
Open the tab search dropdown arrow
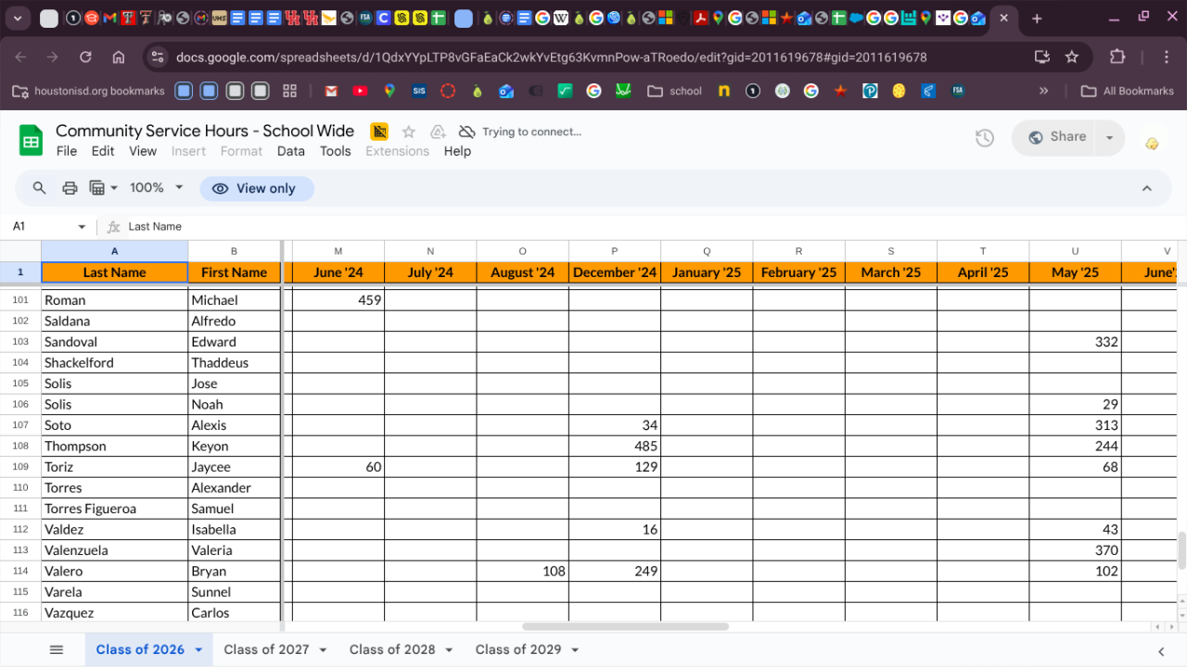pos(18,19)
